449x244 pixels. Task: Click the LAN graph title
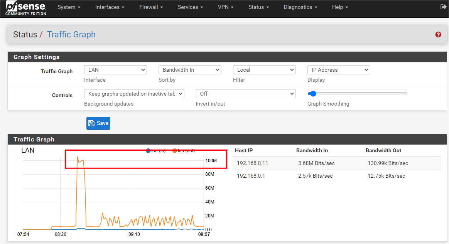click(28, 150)
